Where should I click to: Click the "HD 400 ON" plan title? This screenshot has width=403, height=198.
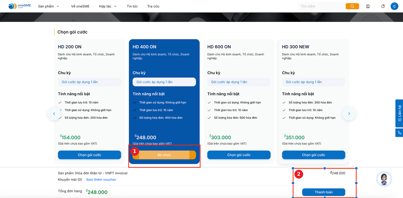(144, 47)
